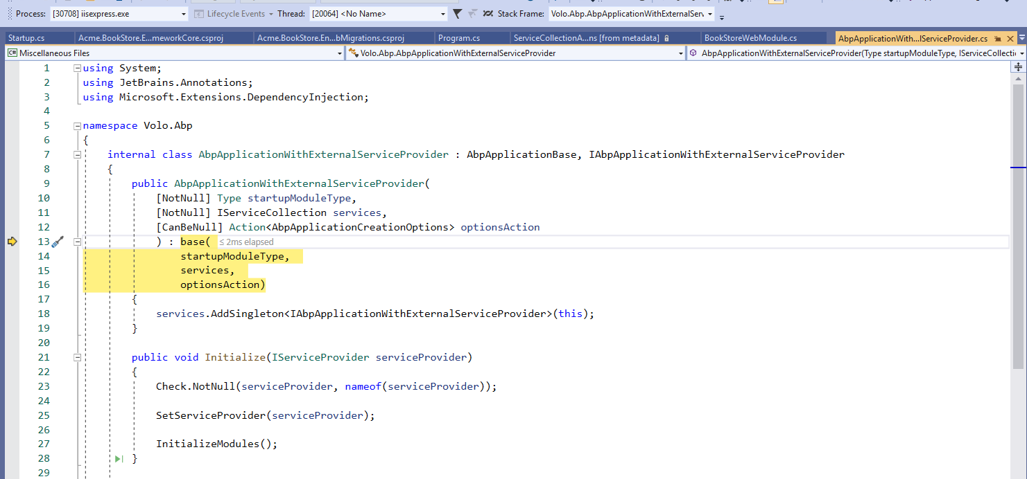Collapse the Initialize method outline
The width and height of the screenshot is (1027, 479).
click(77, 358)
